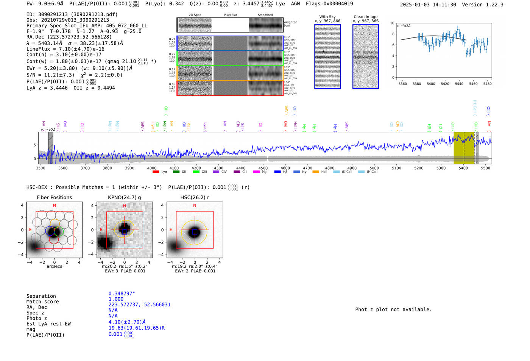
Task: Click the 2D Spec column header
Action: coord(195,15)
